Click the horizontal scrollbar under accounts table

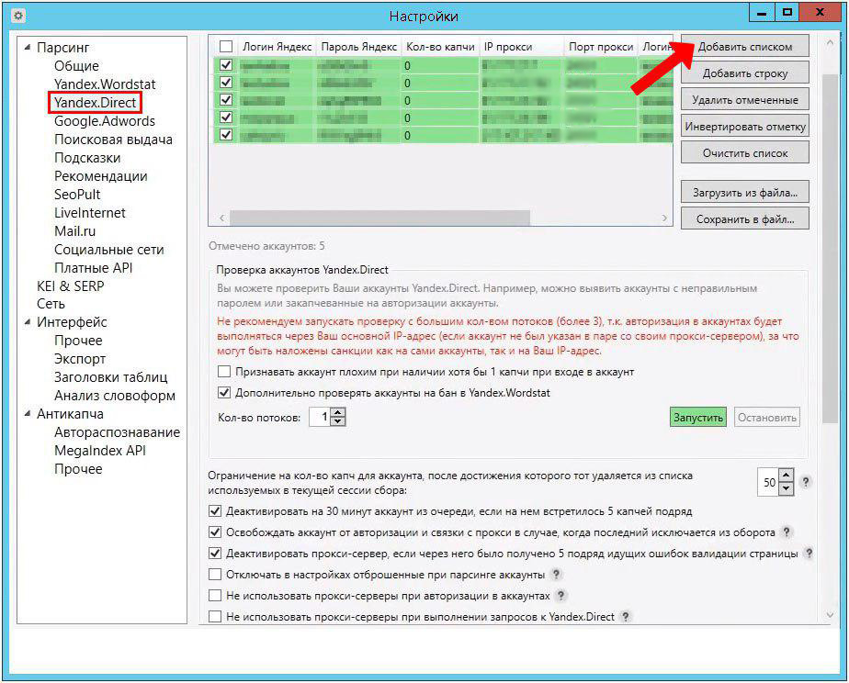(379, 218)
